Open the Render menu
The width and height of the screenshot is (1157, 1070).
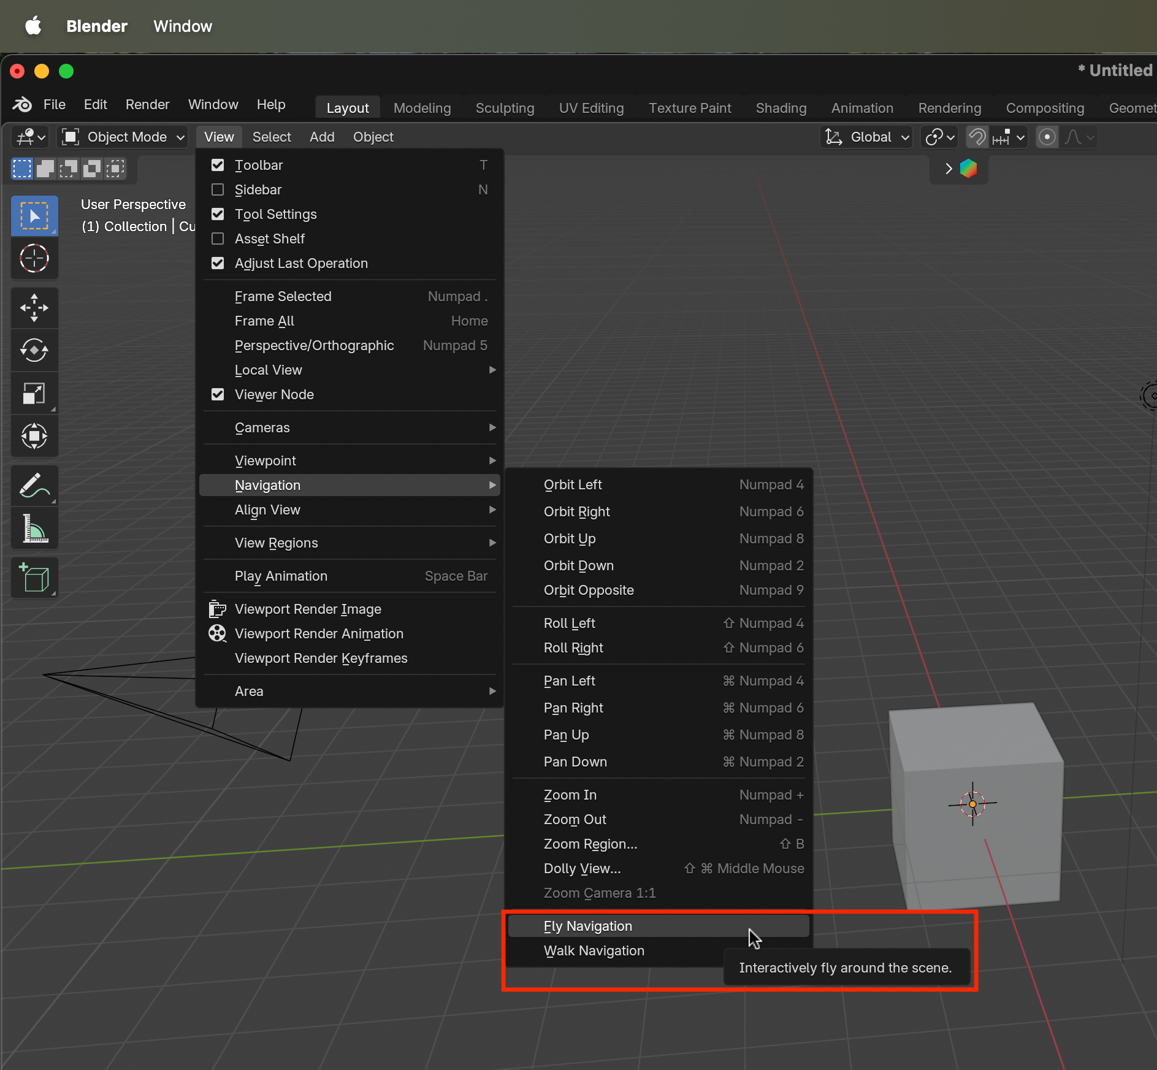coord(147,105)
